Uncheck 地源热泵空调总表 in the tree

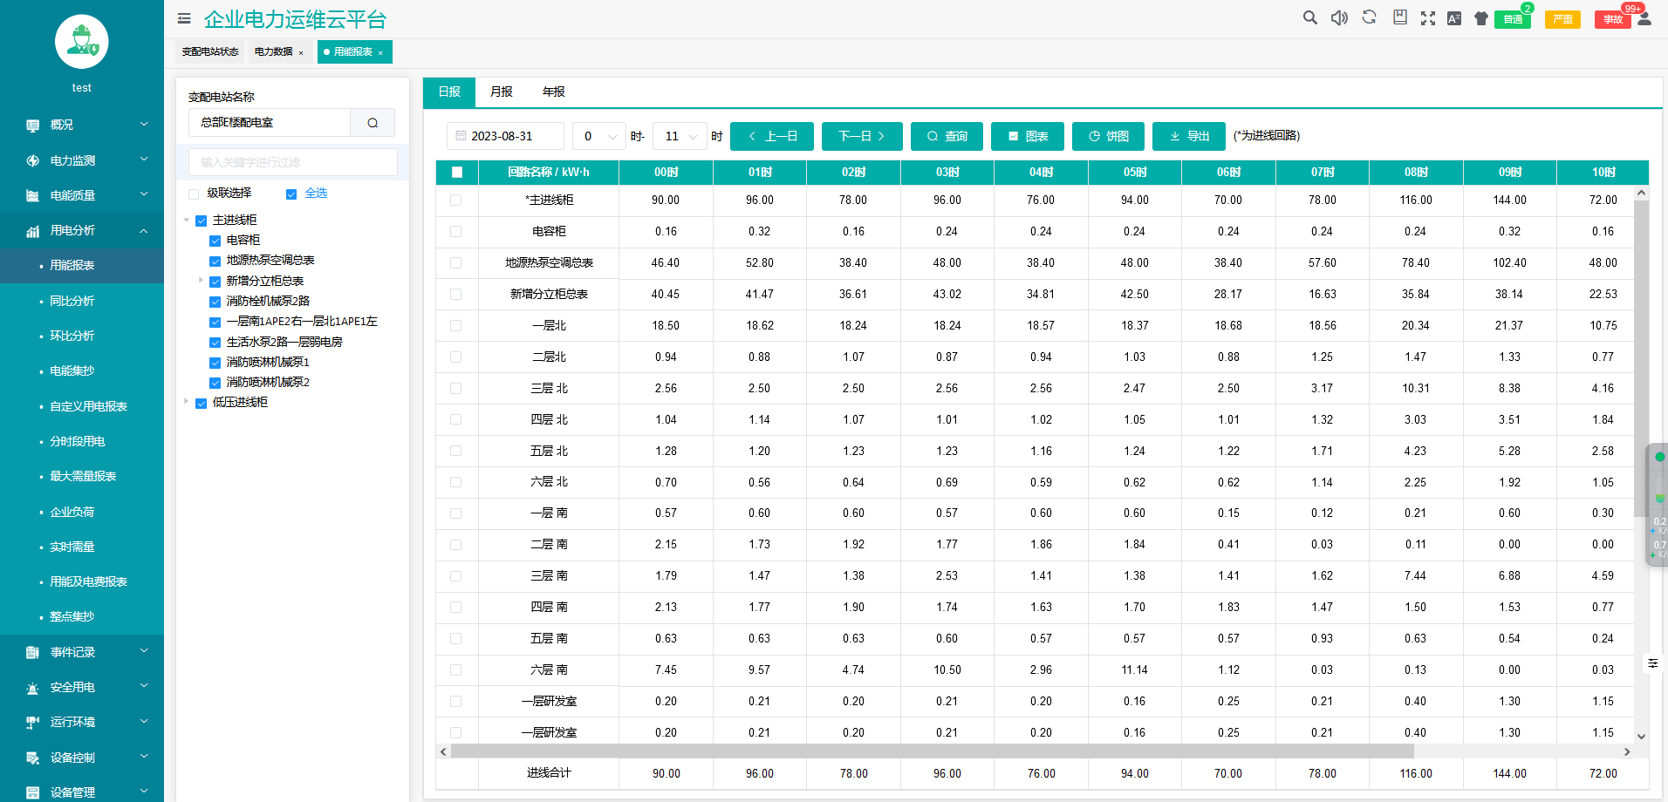(x=215, y=261)
